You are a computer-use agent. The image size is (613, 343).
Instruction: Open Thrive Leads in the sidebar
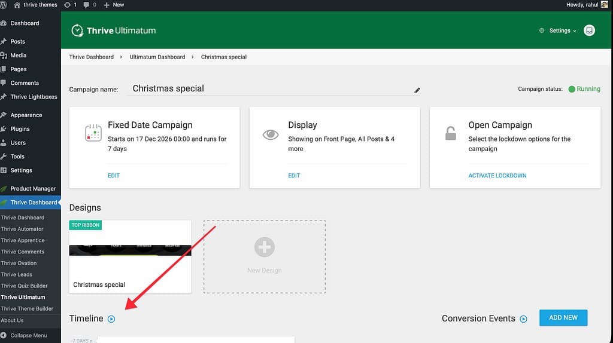(17, 274)
